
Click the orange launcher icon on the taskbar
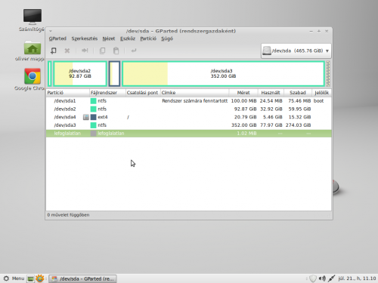click(x=40, y=278)
